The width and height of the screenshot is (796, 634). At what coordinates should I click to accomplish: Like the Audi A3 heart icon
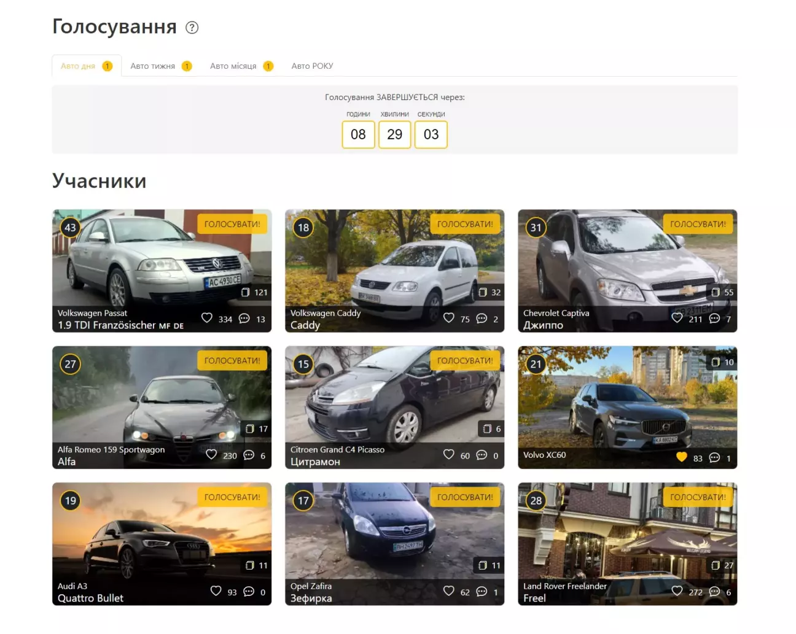coord(216,591)
